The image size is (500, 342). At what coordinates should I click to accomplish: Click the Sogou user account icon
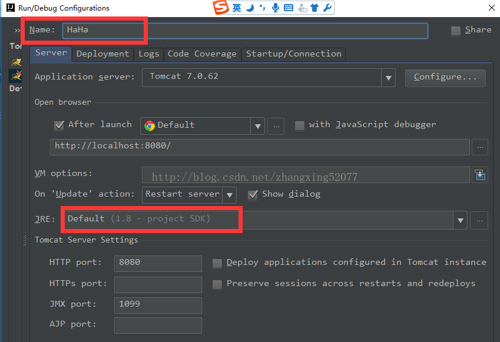pyautogui.click(x=302, y=8)
